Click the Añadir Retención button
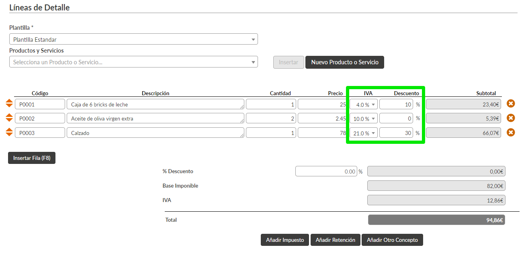The image size is (528, 278). [x=335, y=240]
